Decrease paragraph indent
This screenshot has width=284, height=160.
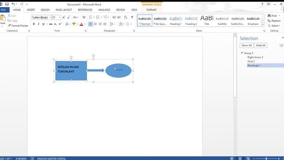pyautogui.click(x=114, y=17)
